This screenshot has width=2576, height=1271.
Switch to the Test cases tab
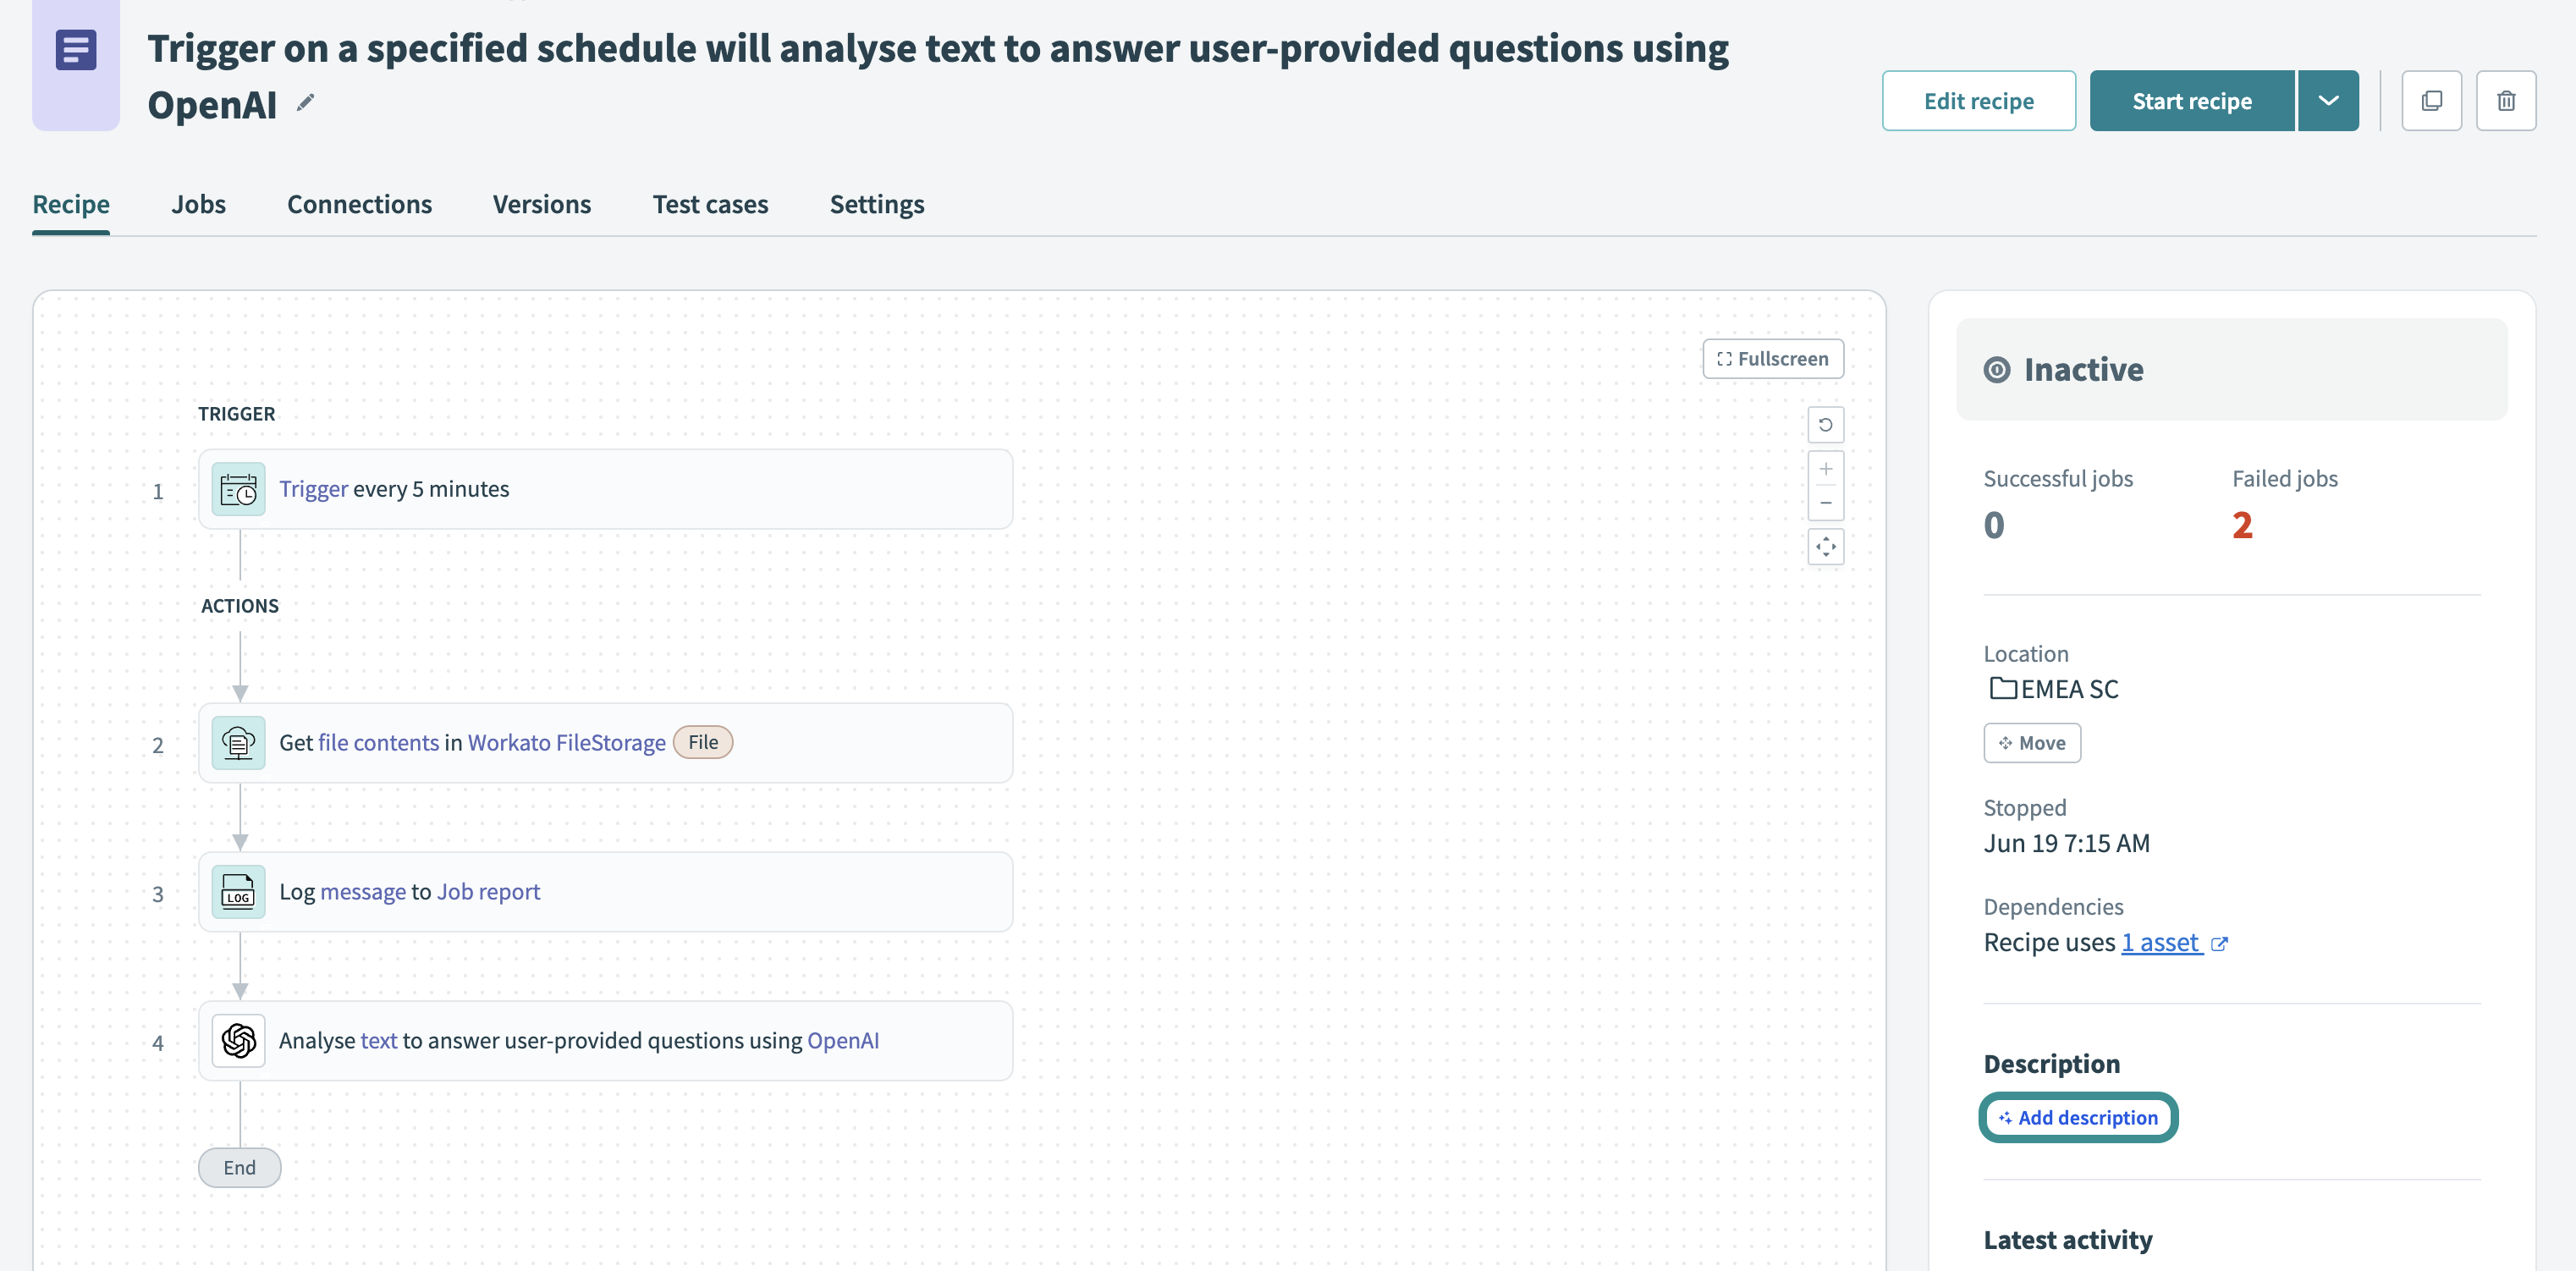710,202
